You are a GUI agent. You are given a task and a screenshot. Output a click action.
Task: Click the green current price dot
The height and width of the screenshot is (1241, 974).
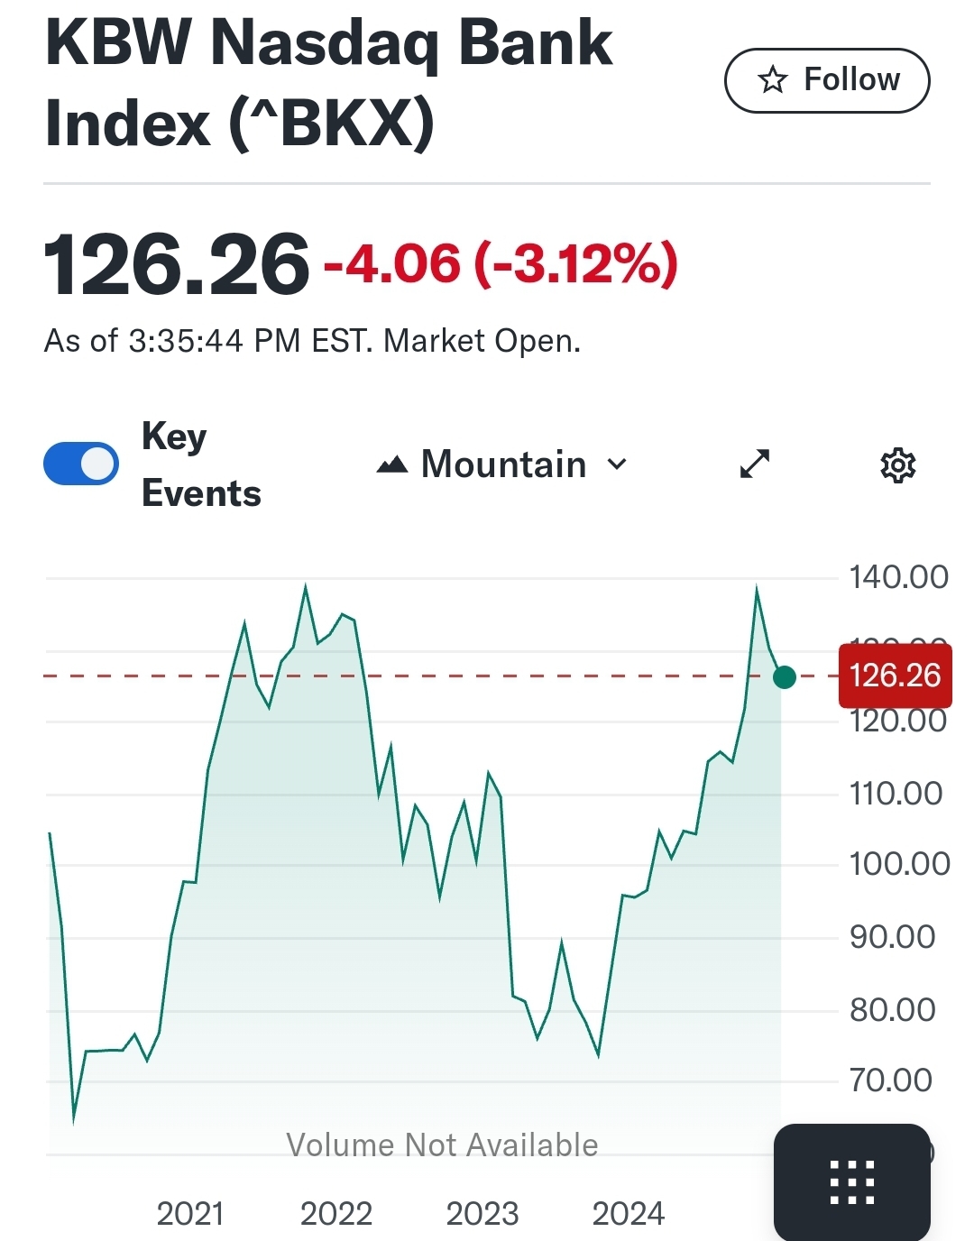(x=785, y=676)
